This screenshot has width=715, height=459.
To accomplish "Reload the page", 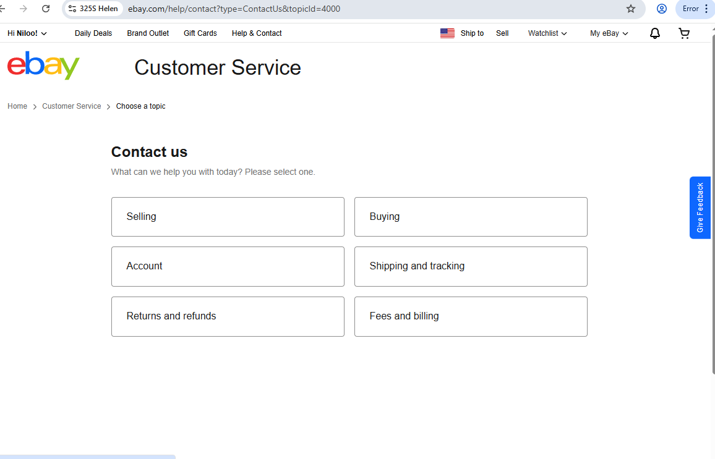I will (x=46, y=9).
